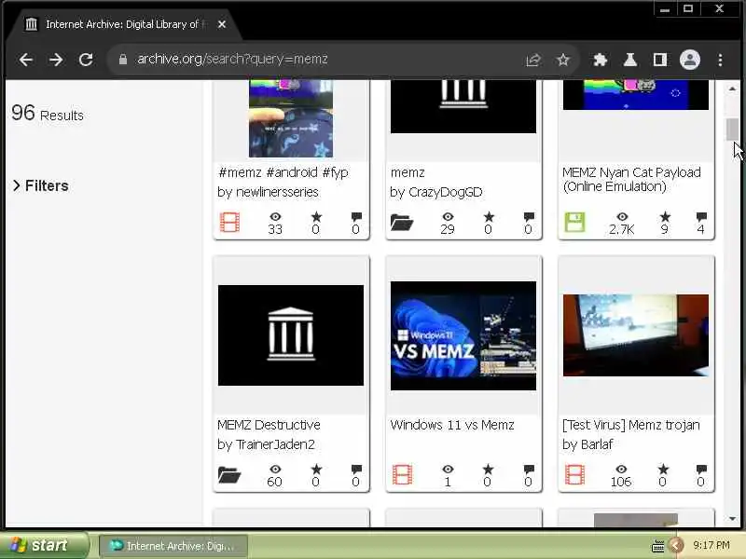
Task: Click the folder icon on MEMZ Destructive card
Action: tap(229, 474)
